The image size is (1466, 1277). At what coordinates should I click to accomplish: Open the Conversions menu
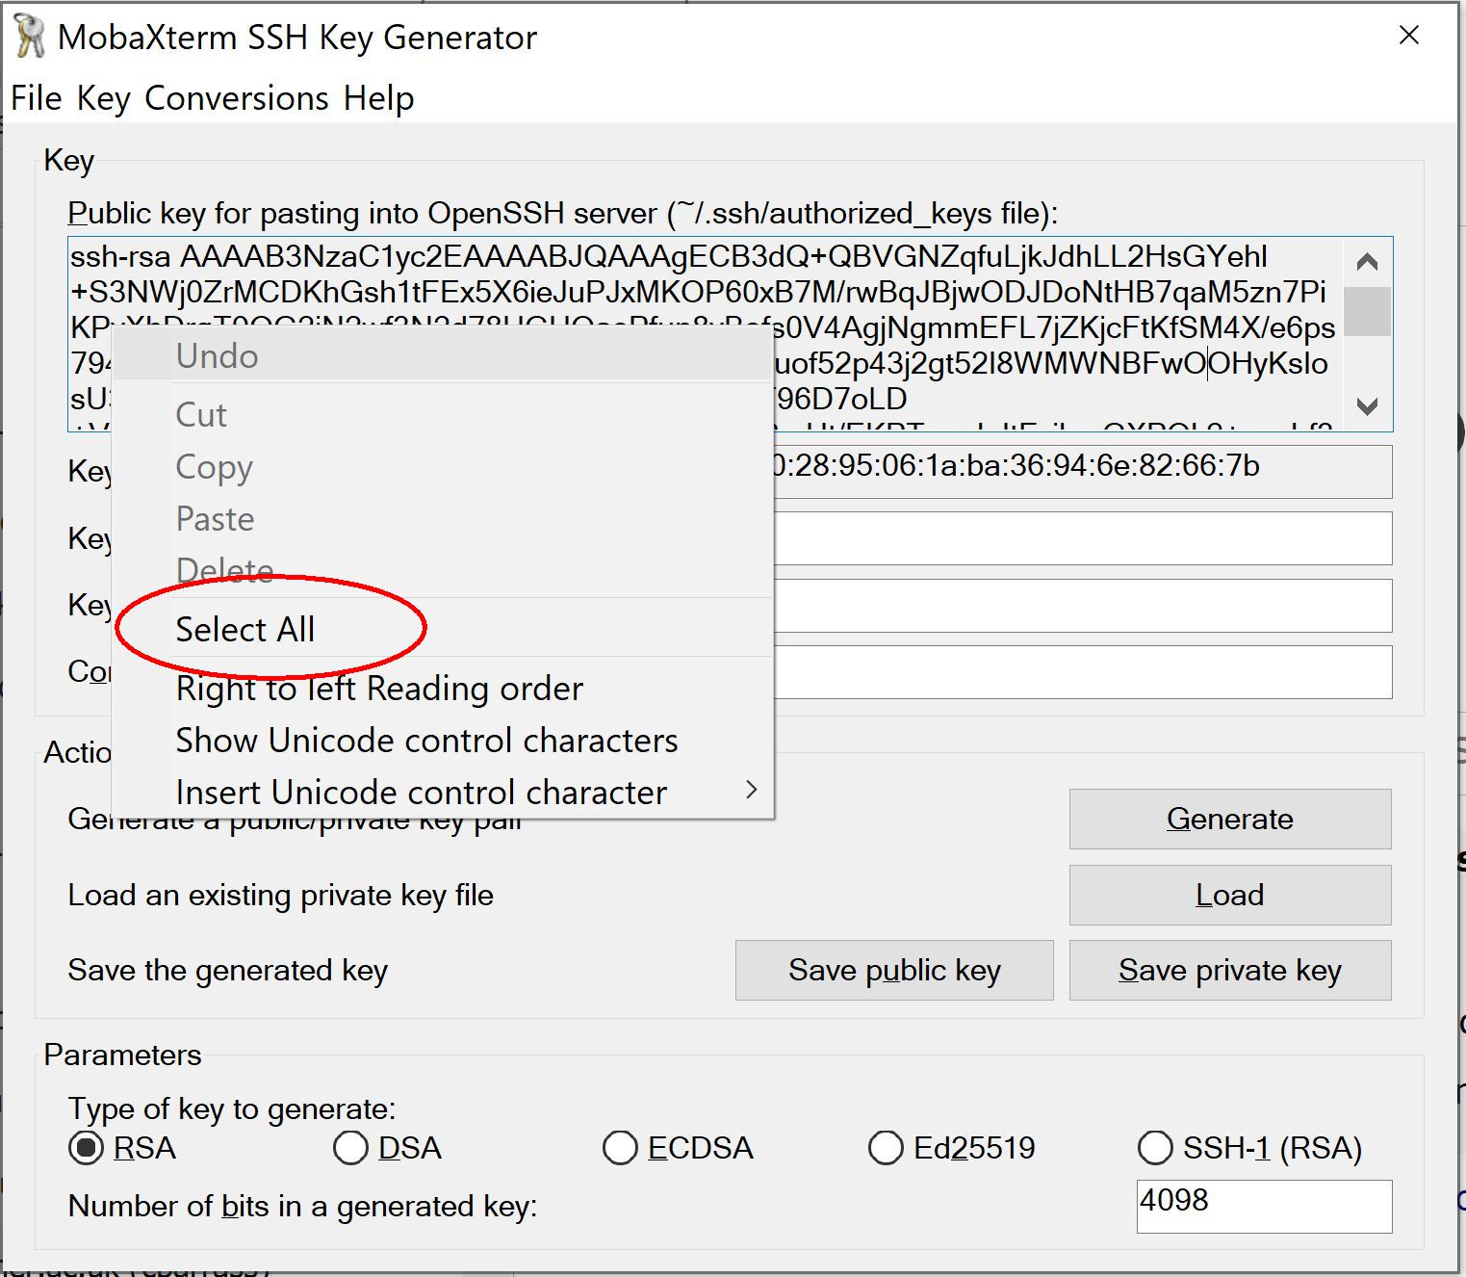(x=237, y=98)
